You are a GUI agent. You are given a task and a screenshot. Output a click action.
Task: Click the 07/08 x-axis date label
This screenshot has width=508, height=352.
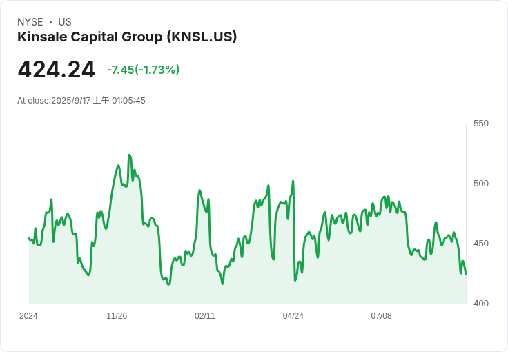(x=381, y=316)
